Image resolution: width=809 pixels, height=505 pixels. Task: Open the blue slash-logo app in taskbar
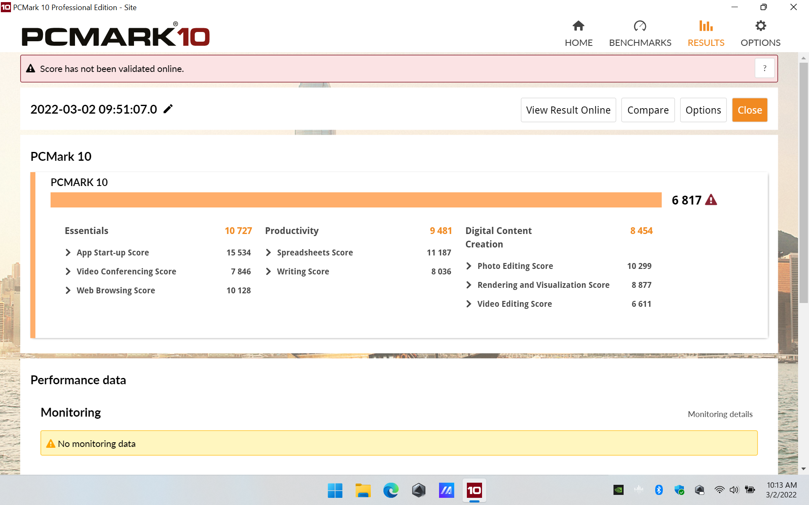(446, 490)
